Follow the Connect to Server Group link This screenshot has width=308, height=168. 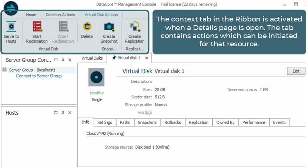point(39,76)
